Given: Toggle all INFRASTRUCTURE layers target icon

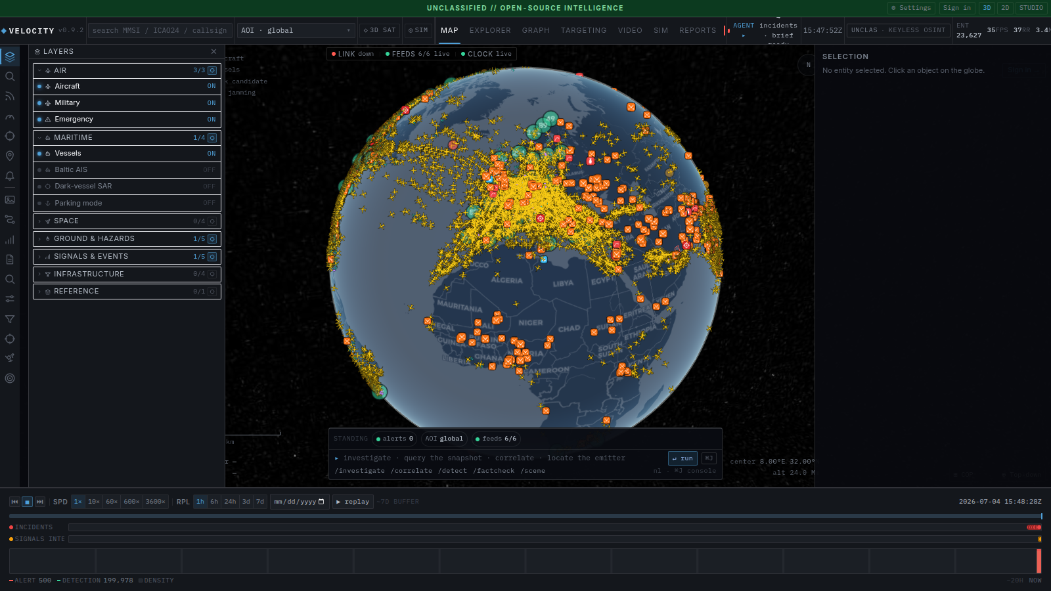Looking at the screenshot, I should tap(212, 274).
